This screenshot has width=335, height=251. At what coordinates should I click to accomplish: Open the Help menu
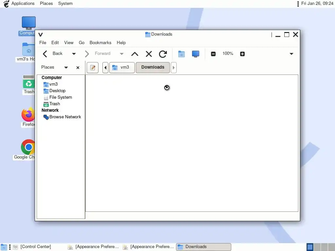point(121,43)
